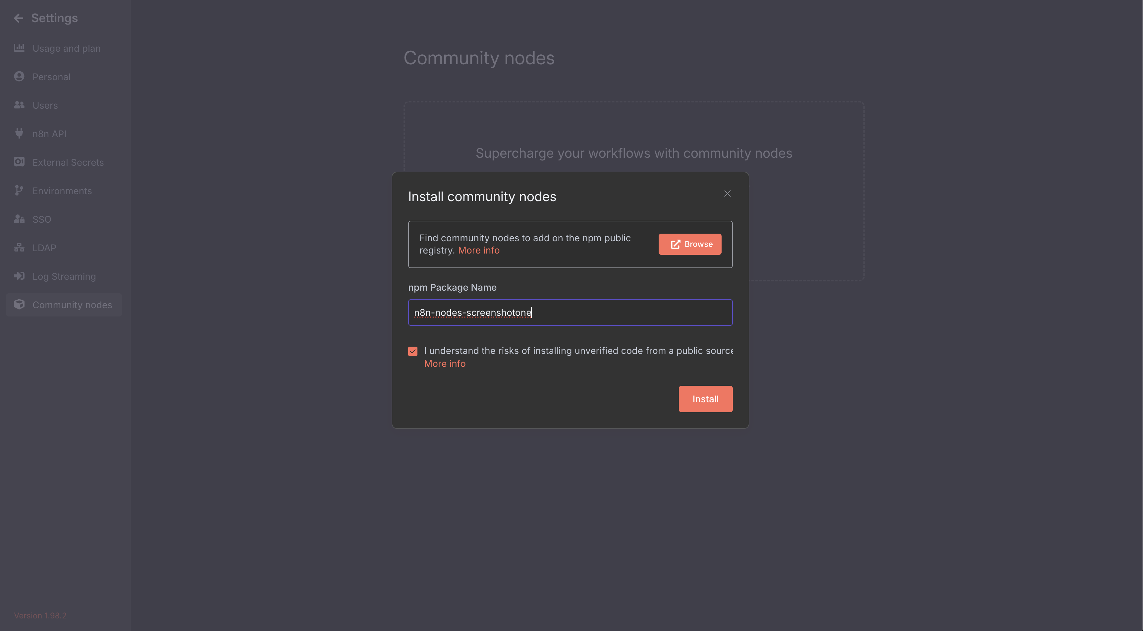Click the Personal user circle icon
Viewport: 1143px width, 631px height.
pos(19,76)
